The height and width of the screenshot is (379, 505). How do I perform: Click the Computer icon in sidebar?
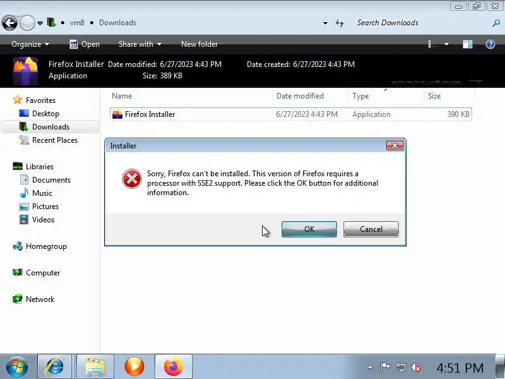coord(18,273)
